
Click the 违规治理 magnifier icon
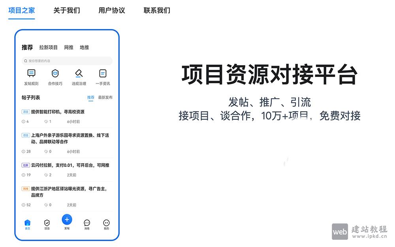pos(79,73)
